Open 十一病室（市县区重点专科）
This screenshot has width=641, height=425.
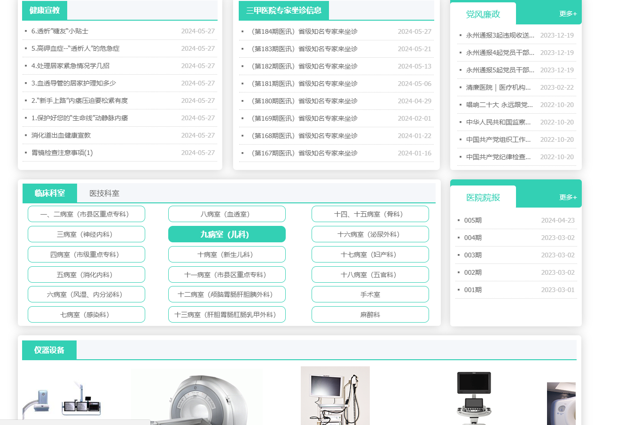click(227, 275)
